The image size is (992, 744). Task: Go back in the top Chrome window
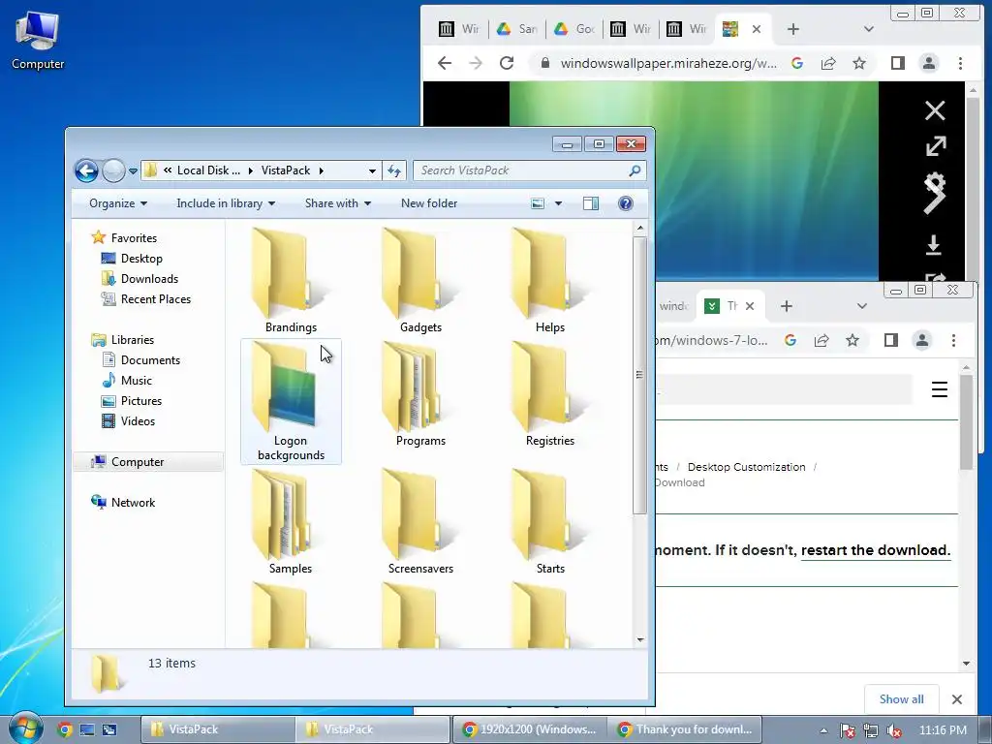pyautogui.click(x=445, y=63)
